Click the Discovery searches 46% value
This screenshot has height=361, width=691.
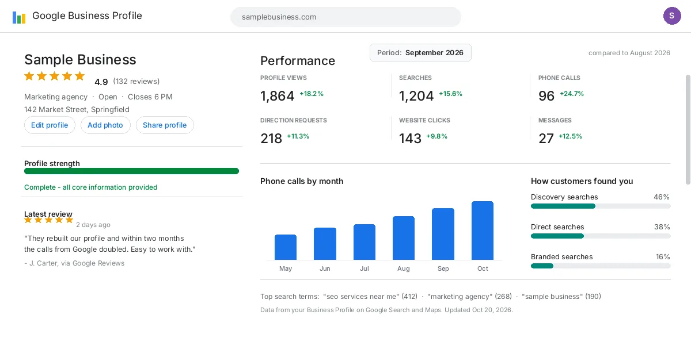pyautogui.click(x=662, y=197)
